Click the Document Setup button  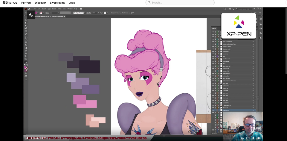115,13
